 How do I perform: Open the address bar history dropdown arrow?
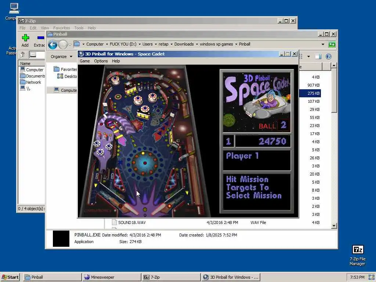pyautogui.click(x=323, y=44)
